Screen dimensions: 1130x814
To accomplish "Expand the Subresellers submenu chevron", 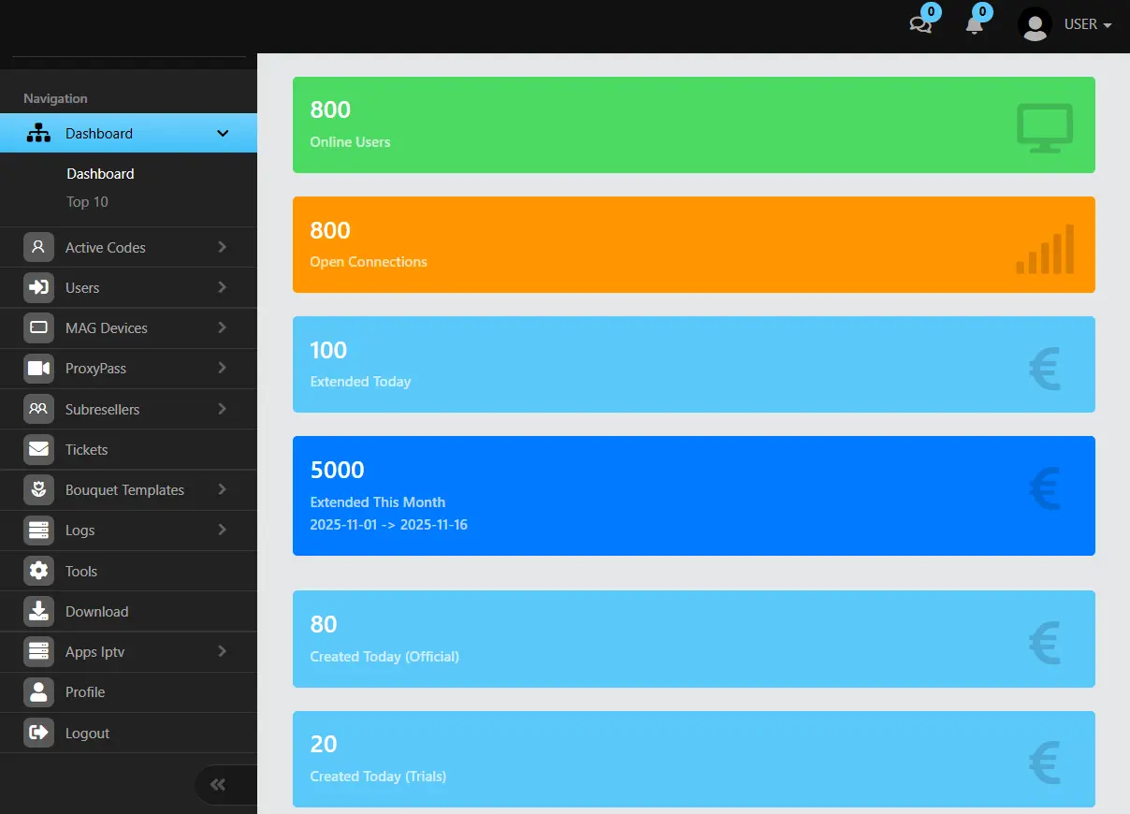I will [222, 409].
